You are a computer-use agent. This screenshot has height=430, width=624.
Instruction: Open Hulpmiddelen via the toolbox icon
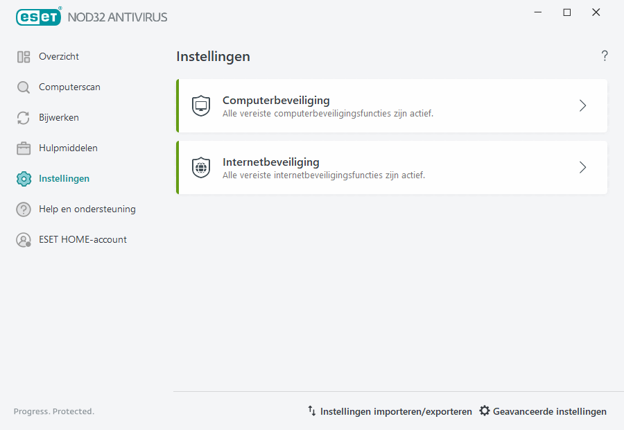(23, 148)
